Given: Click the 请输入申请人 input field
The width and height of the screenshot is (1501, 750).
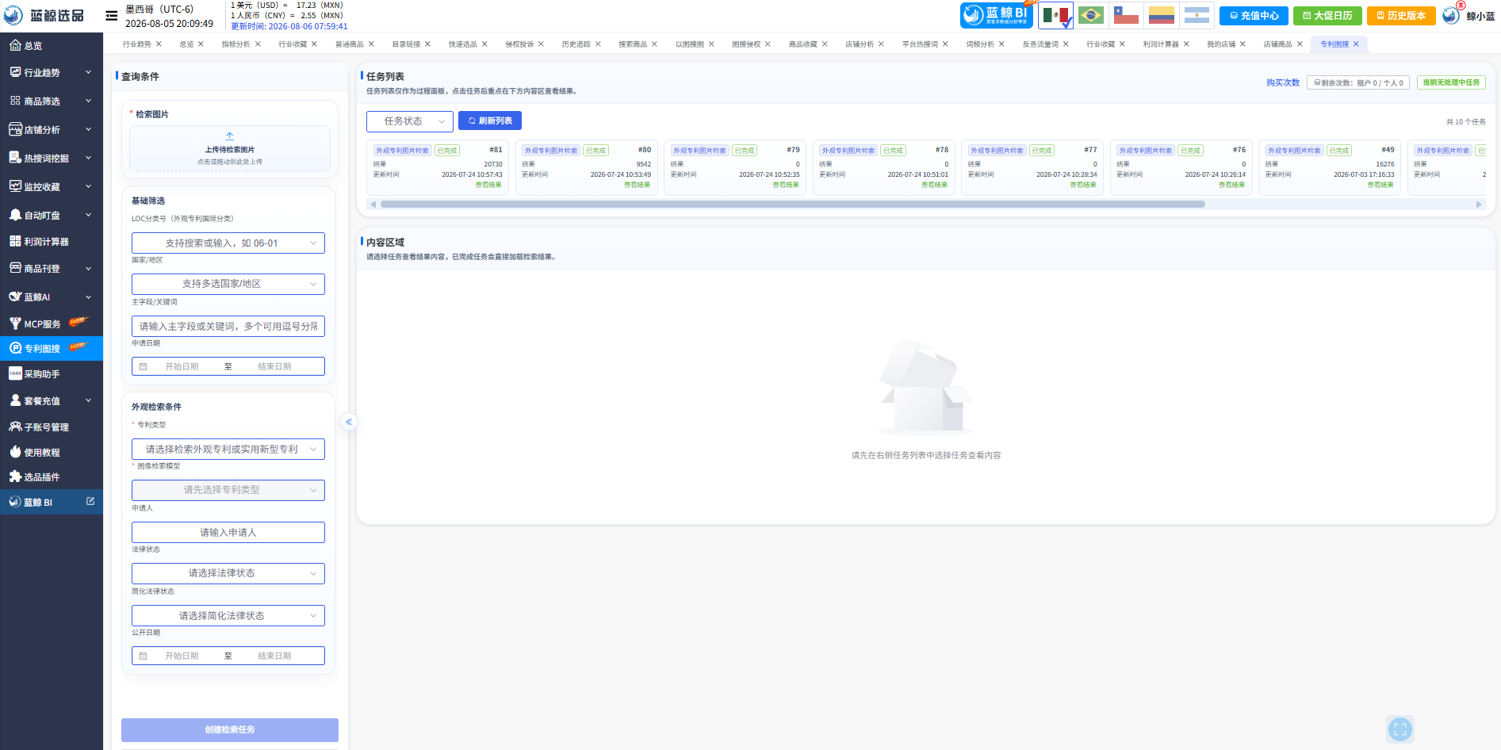Looking at the screenshot, I should pos(228,533).
